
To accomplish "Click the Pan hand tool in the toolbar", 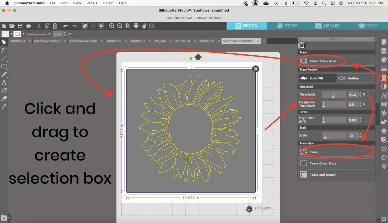I will click(144, 26).
